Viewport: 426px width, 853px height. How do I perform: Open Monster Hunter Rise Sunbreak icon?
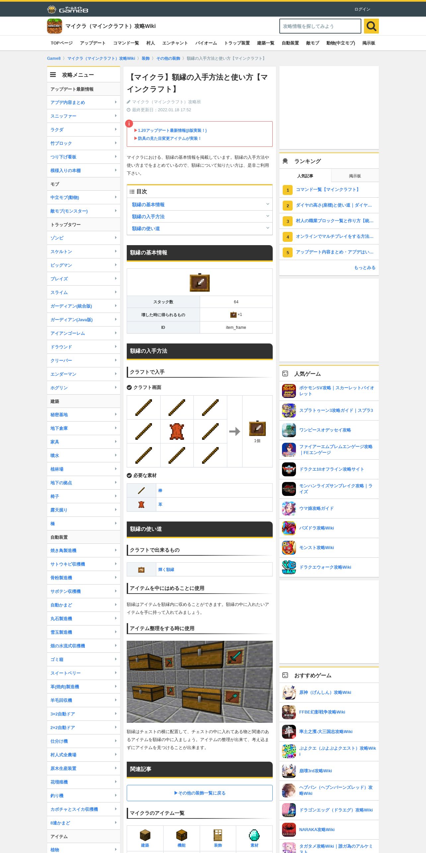pyautogui.click(x=289, y=489)
